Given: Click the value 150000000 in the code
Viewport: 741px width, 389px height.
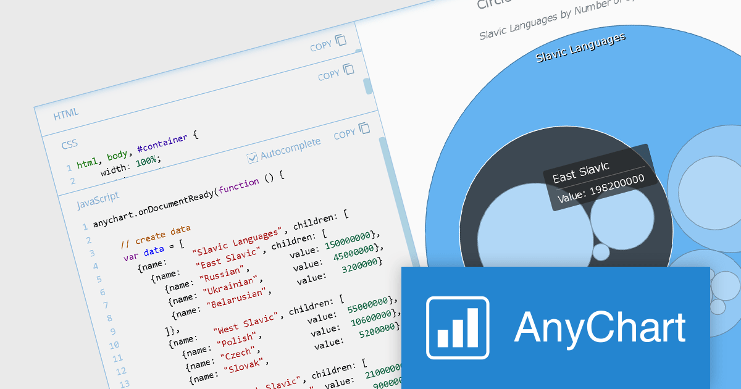Looking at the screenshot, I should pyautogui.click(x=348, y=242).
